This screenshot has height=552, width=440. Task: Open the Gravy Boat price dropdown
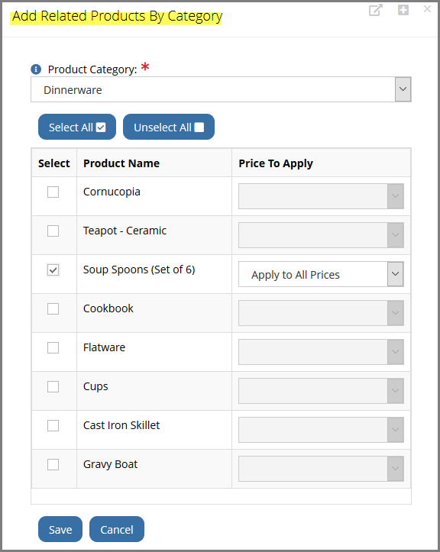(x=321, y=469)
